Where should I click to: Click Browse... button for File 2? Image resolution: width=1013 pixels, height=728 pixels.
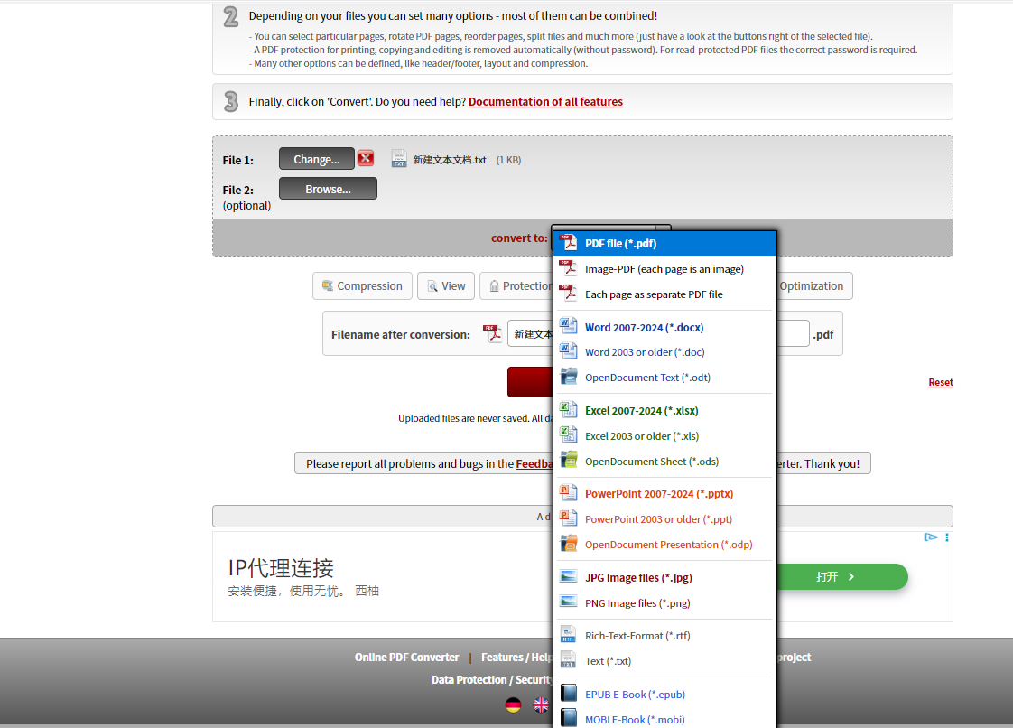click(x=328, y=189)
